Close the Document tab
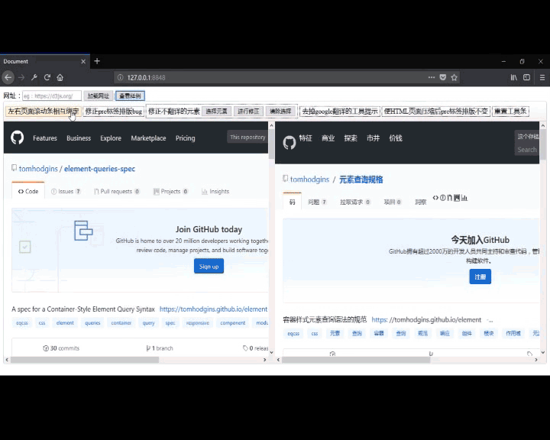 click(x=83, y=61)
